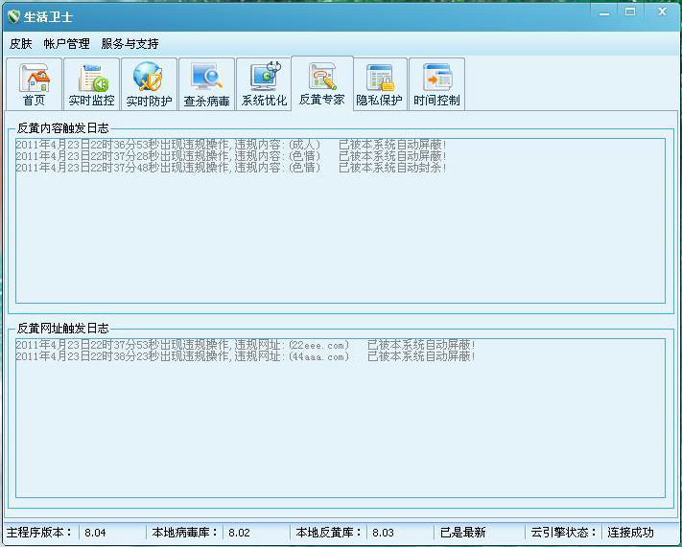Click the 本地反黄库 version 8.03 field
Viewport: 682px width, 547px height.
point(383,533)
